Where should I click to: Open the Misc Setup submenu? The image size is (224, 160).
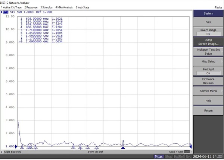click(208, 61)
